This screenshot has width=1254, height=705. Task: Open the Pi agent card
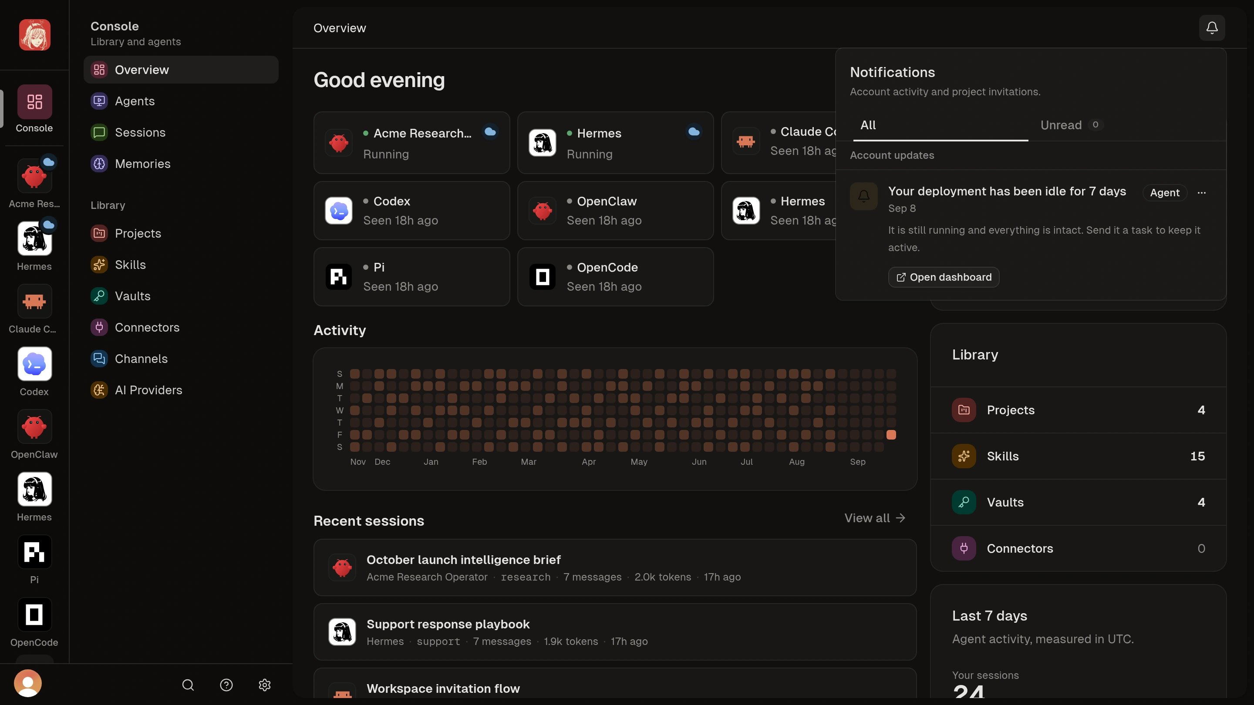click(x=411, y=277)
